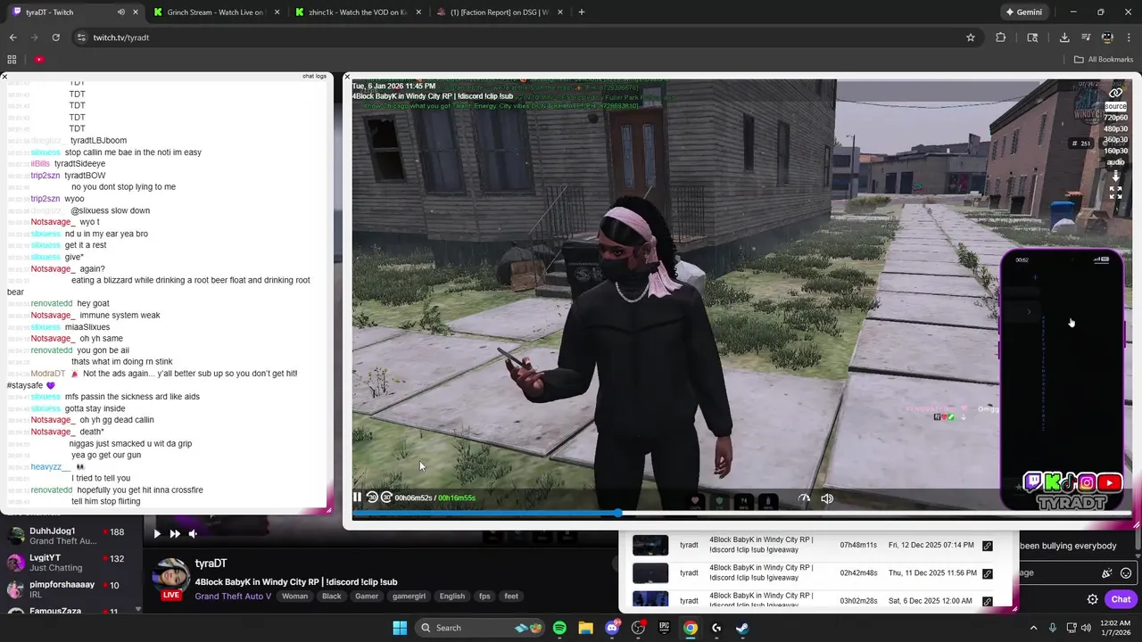Switch to Faction Report browser tab
Image resolution: width=1142 pixels, height=642 pixels.
click(x=499, y=12)
